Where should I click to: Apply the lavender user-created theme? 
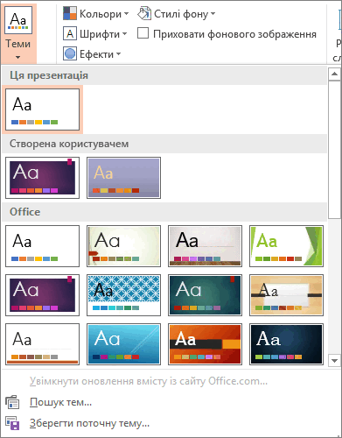[x=123, y=178]
